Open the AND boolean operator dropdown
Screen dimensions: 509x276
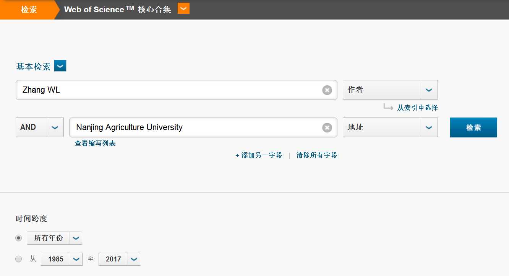point(40,127)
